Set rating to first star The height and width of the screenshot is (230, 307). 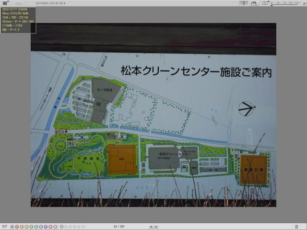point(66,227)
